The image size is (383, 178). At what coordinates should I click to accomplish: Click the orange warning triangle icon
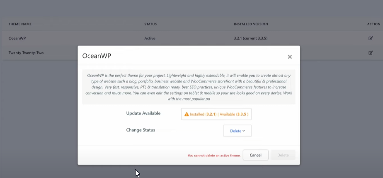(187, 114)
